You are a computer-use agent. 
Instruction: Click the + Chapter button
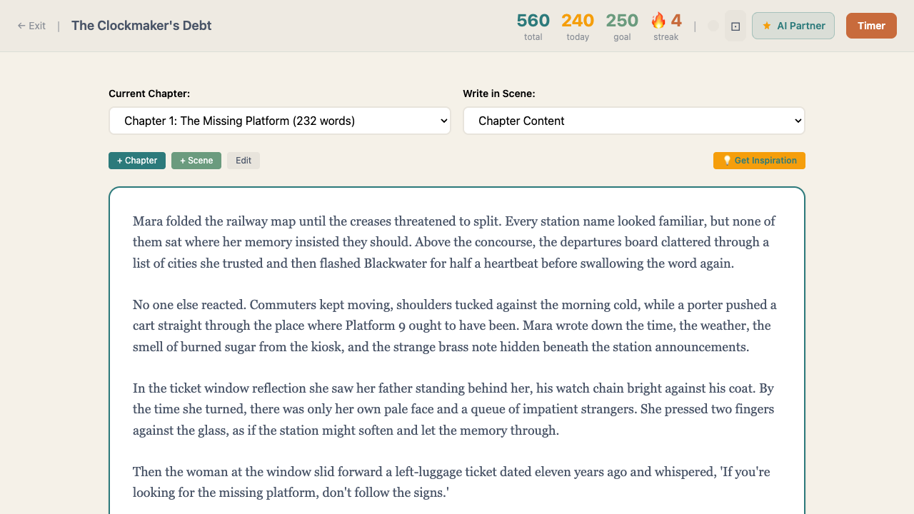136,160
